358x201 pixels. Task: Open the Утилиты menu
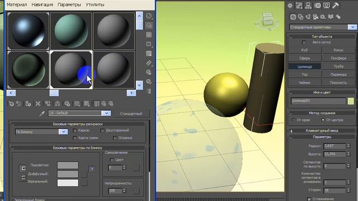95,4
